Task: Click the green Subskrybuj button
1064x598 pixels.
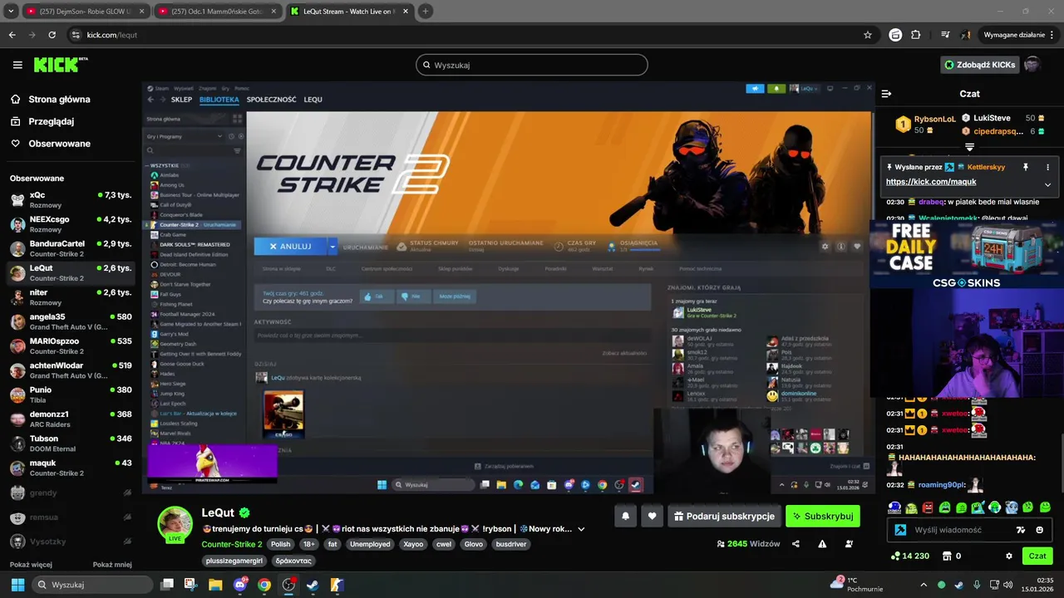Action: point(823,516)
